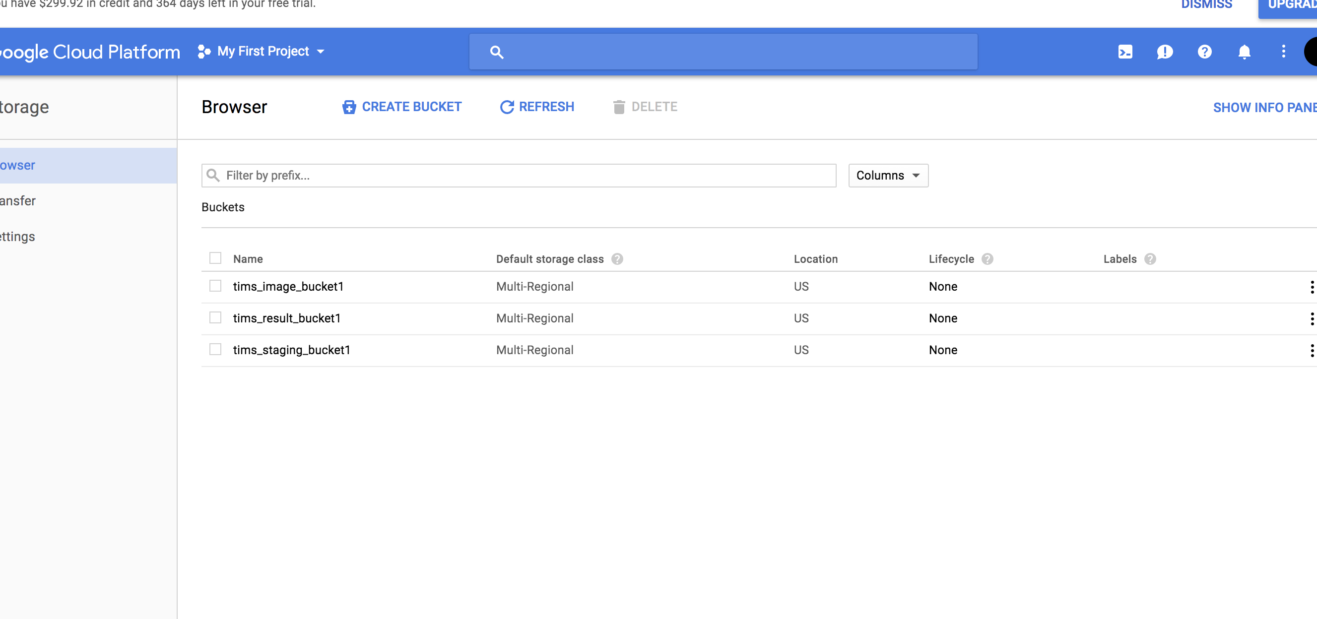Click the Lifecycle column help icon

tap(987, 259)
